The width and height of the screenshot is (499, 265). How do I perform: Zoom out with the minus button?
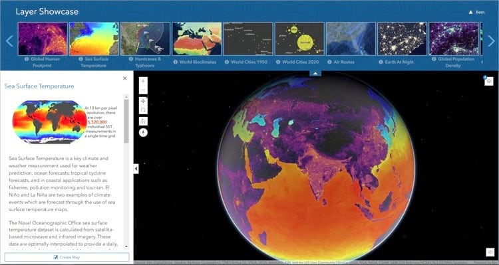[143, 90]
